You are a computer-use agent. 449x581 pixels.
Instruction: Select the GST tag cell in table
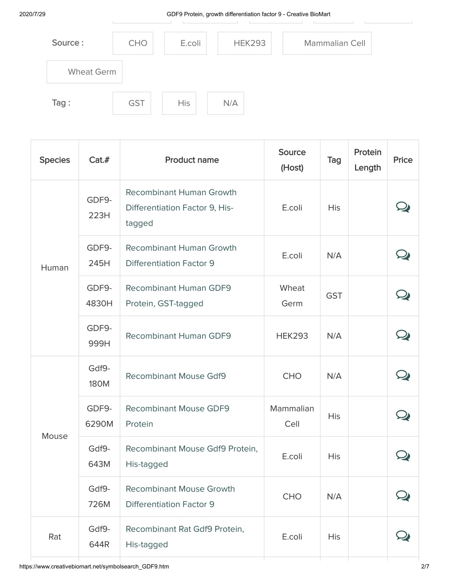[334, 296]
